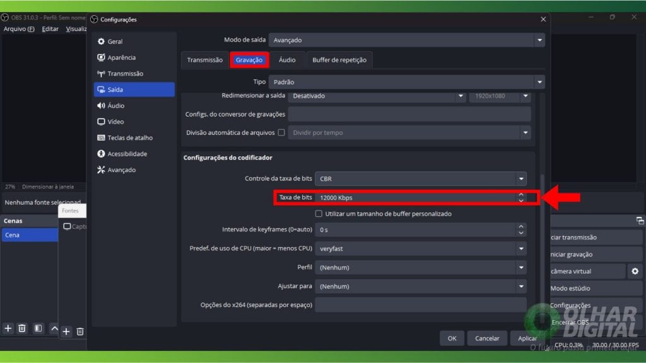
Task: Click the Opções do x264 text field
Action: (x=420, y=305)
